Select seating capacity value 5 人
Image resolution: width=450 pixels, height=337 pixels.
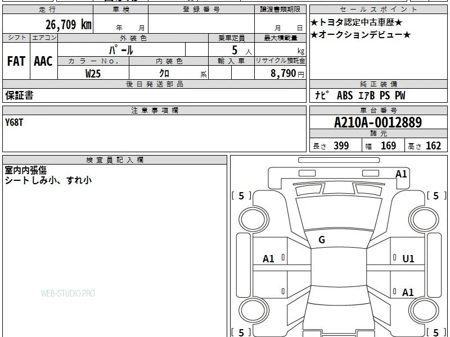(241, 51)
